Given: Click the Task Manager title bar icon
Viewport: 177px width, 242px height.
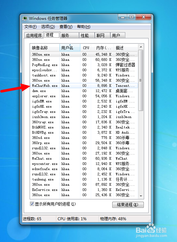Looking at the screenshot, I should [x=25, y=18].
